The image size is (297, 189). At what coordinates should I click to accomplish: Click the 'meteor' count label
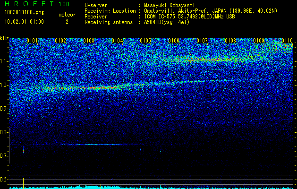67,15
